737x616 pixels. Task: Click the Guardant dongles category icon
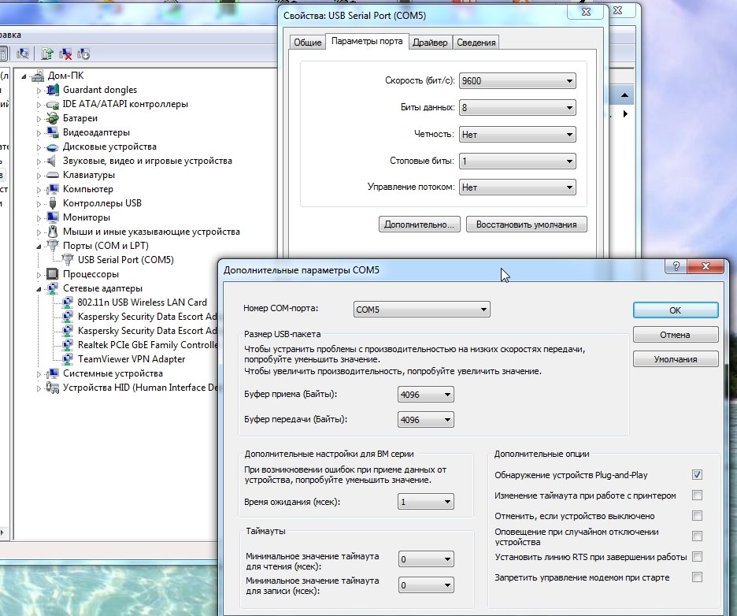[x=53, y=90]
